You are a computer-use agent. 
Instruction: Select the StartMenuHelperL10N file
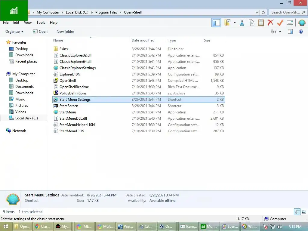[x=139, y=125]
